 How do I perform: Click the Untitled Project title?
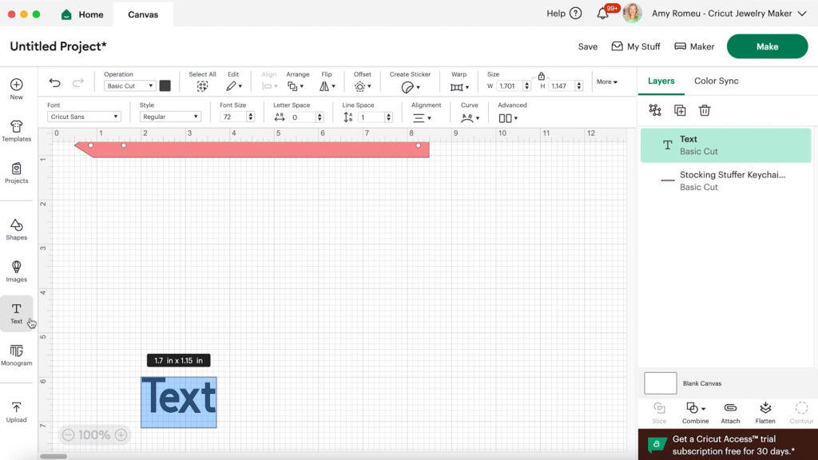(x=58, y=46)
